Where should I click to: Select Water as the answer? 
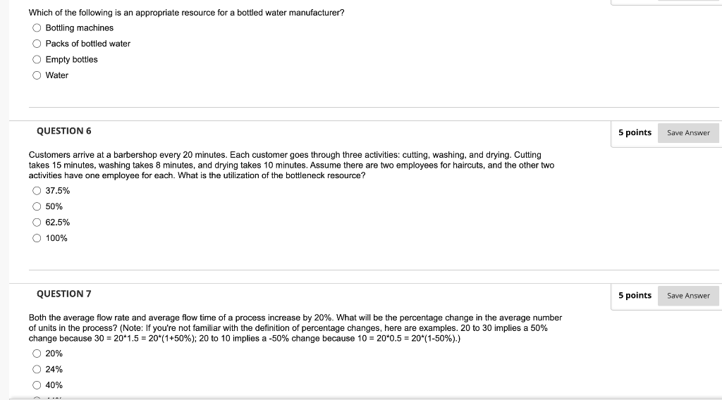click(x=37, y=75)
